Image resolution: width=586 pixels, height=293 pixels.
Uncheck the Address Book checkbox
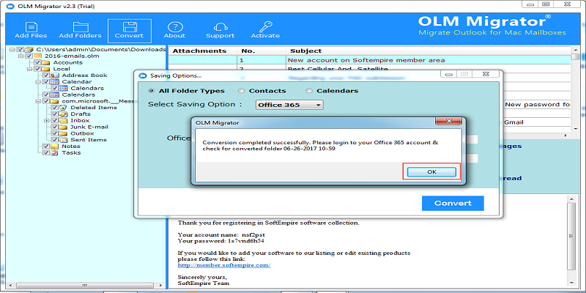[46, 75]
